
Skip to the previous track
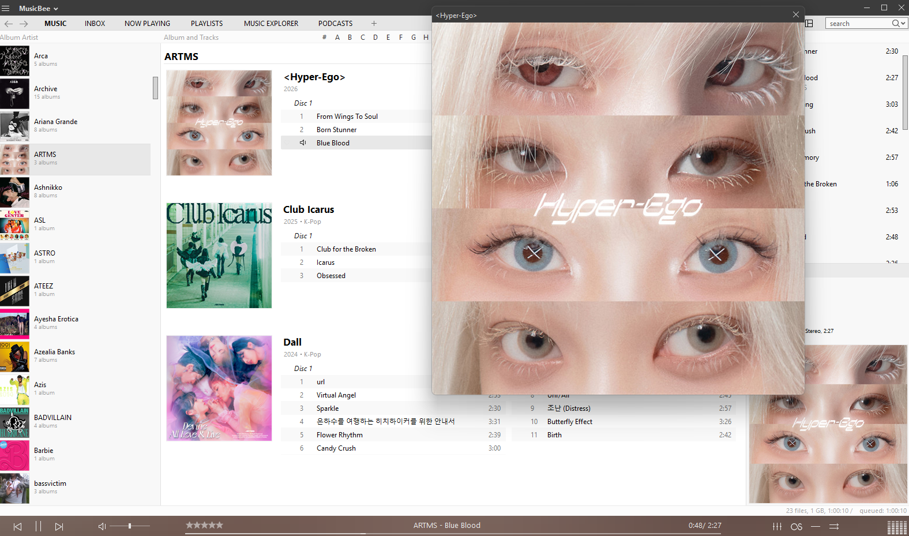[x=17, y=526]
